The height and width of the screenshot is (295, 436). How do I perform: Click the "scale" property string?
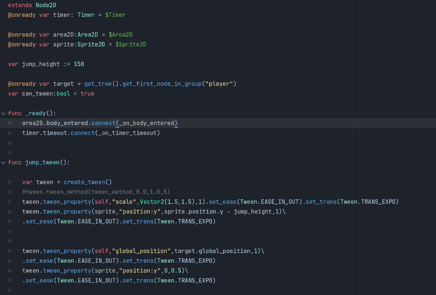(x=124, y=201)
